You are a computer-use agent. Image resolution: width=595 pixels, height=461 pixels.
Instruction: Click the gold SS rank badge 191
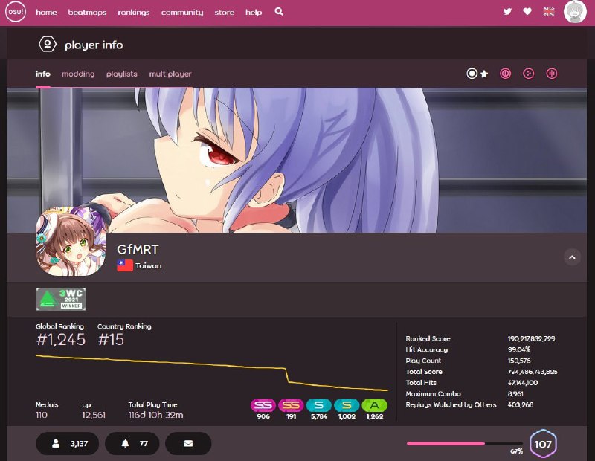291,405
